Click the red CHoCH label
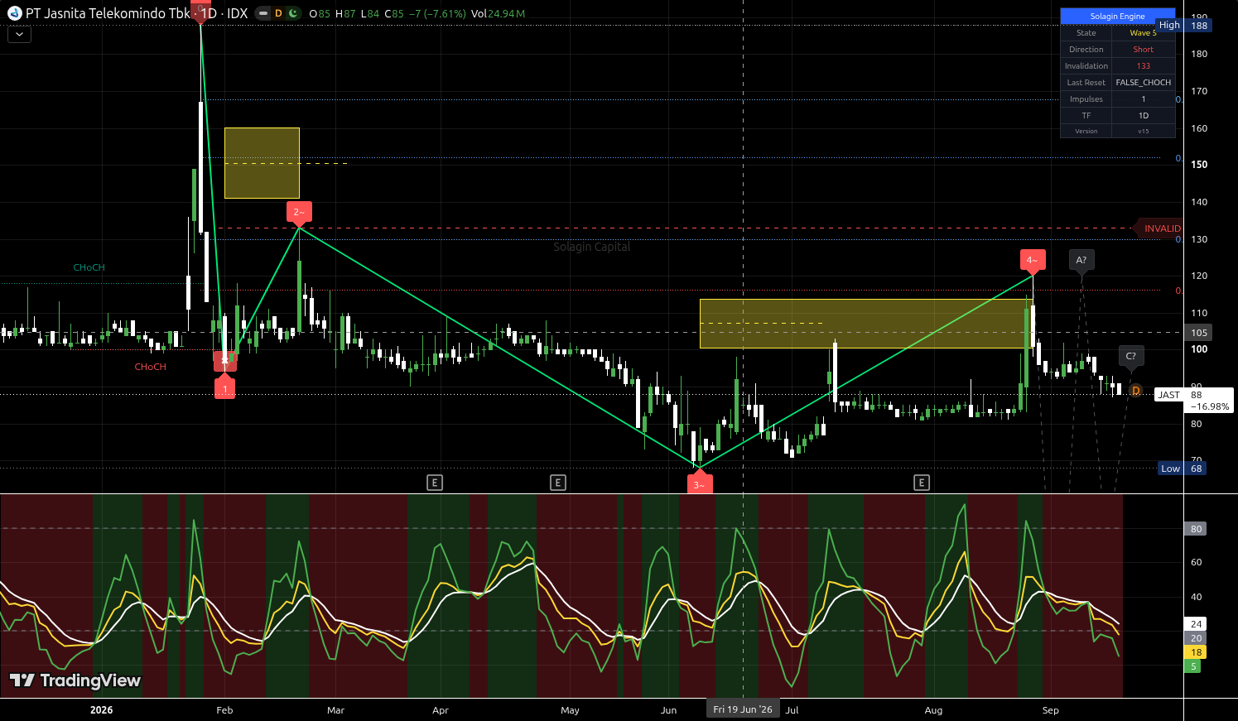Screen dimensions: 1238x721 click(x=150, y=367)
